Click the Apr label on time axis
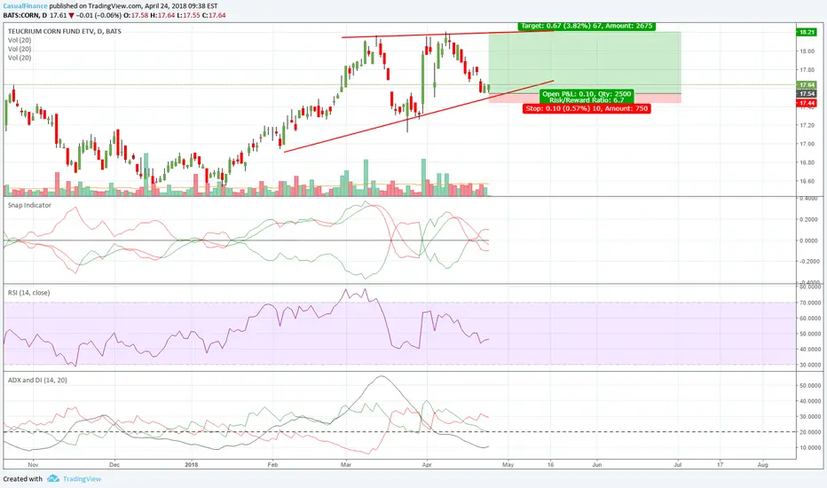Image resolution: width=827 pixels, height=488 pixels. tap(427, 465)
